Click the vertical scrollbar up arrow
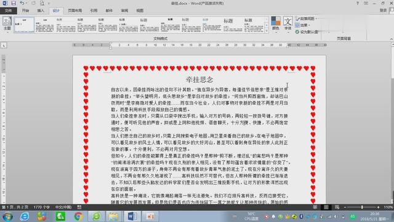This screenshot has width=394, height=222. [x=392, y=44]
